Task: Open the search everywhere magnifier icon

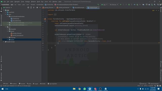Action: point(158,5)
